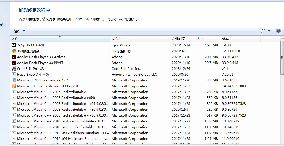The image size is (284, 146).
Task: Sort the list by the 名称 column header
Action: [x=60, y=39]
